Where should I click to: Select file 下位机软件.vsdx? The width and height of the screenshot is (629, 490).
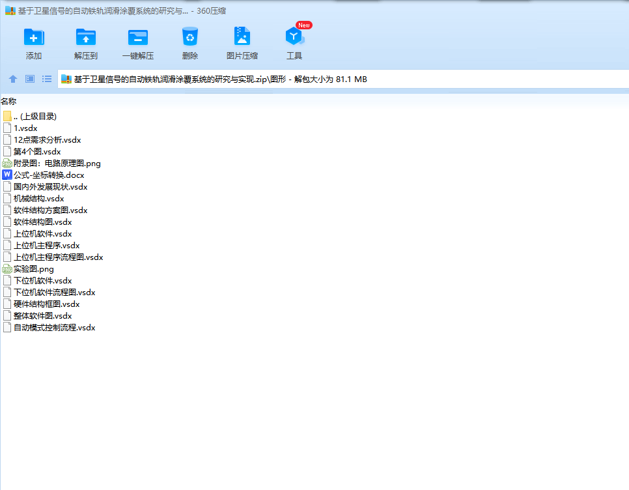pos(43,281)
